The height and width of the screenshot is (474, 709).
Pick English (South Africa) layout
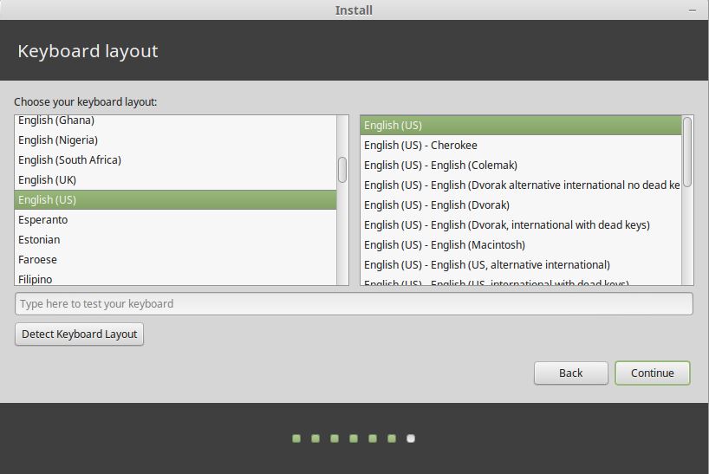[x=69, y=160]
